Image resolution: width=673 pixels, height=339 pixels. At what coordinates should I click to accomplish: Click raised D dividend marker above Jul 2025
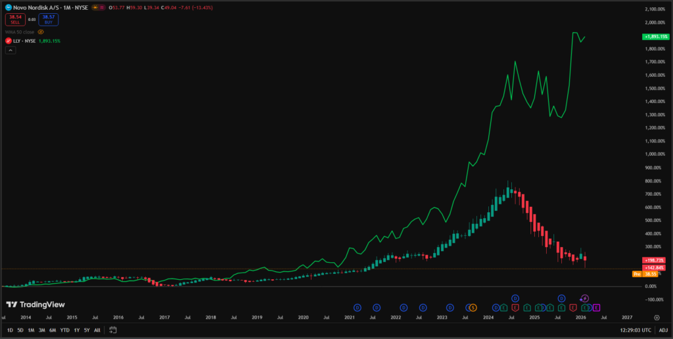coord(561,298)
